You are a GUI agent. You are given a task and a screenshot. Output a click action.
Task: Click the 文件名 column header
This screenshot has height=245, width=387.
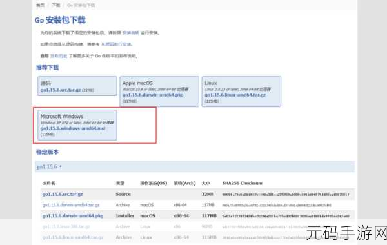[x=49, y=183]
